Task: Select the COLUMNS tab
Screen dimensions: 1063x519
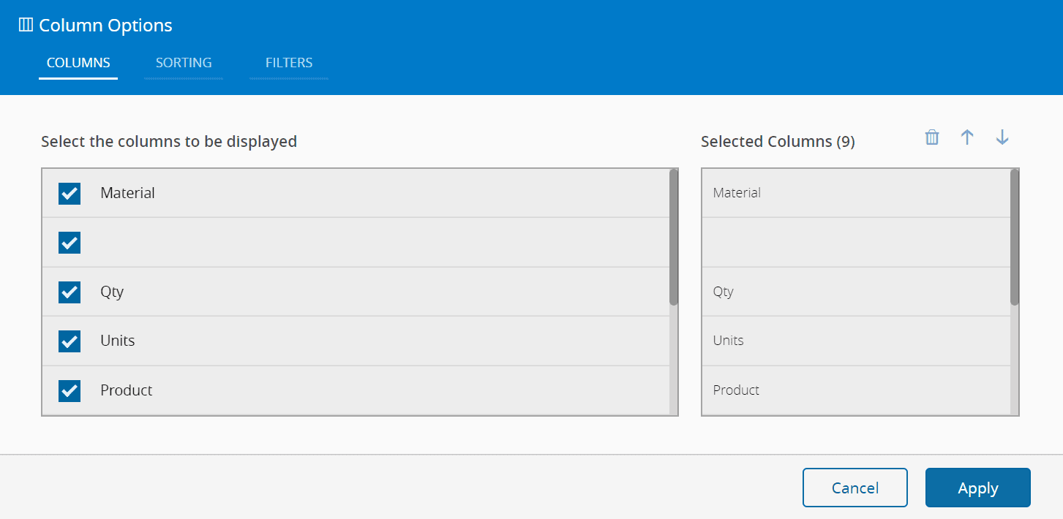Action: coord(78,63)
